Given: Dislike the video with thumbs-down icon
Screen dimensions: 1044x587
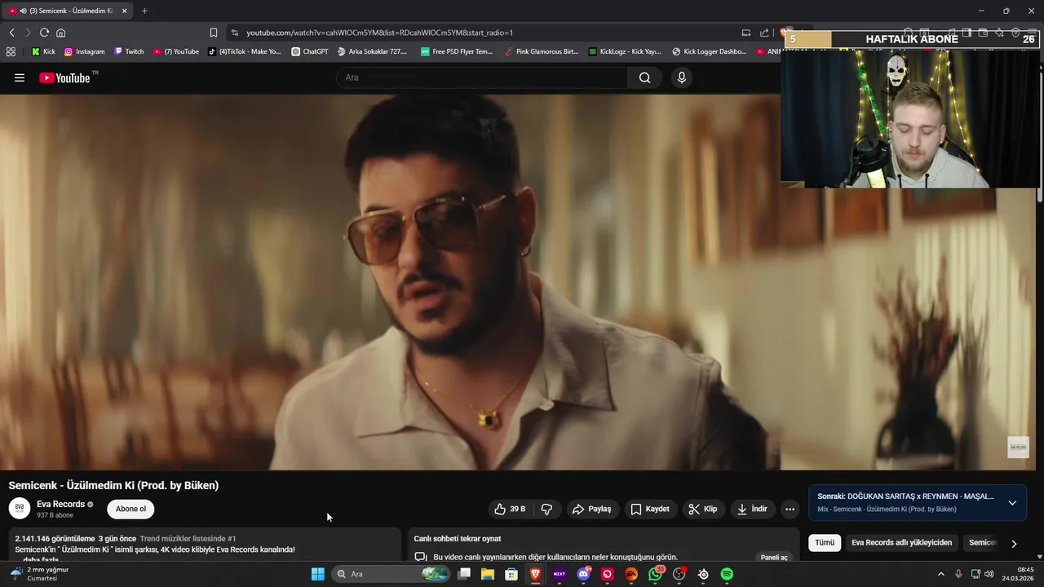Looking at the screenshot, I should pyautogui.click(x=546, y=509).
